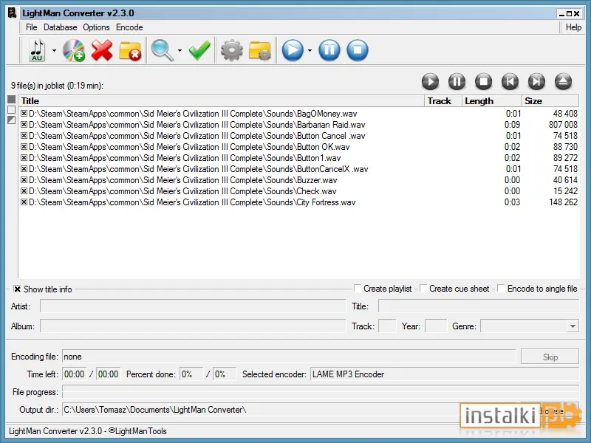The width and height of the screenshot is (591, 443).
Task: Toggle Show title info checkbox
Action: click(17, 289)
